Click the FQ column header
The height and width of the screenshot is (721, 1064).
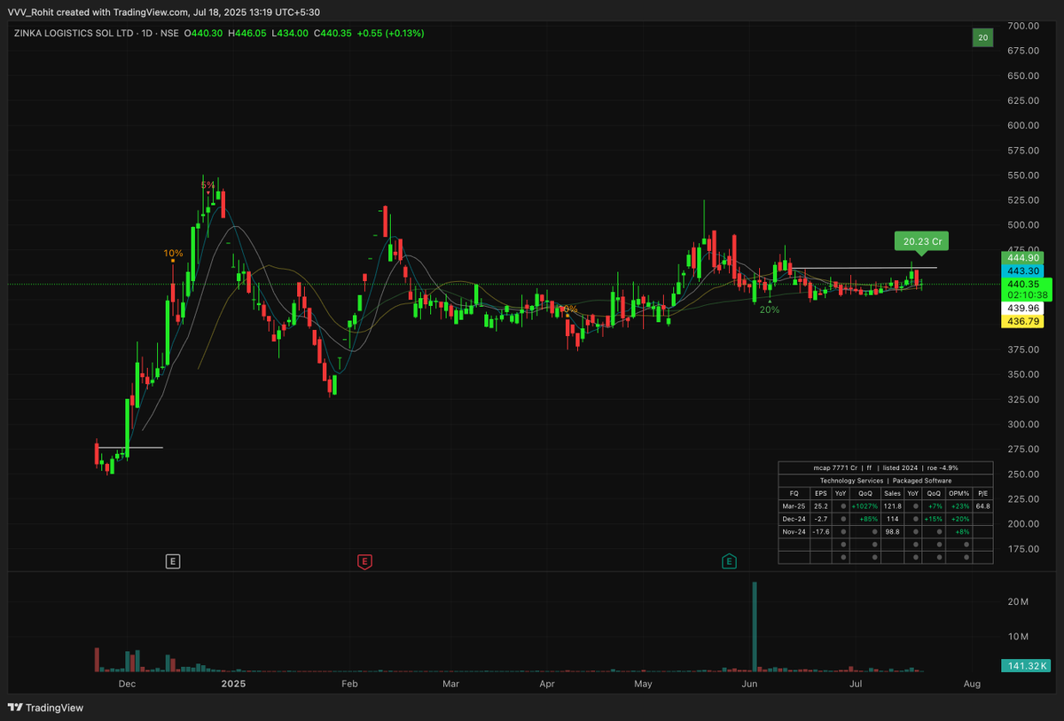[794, 493]
